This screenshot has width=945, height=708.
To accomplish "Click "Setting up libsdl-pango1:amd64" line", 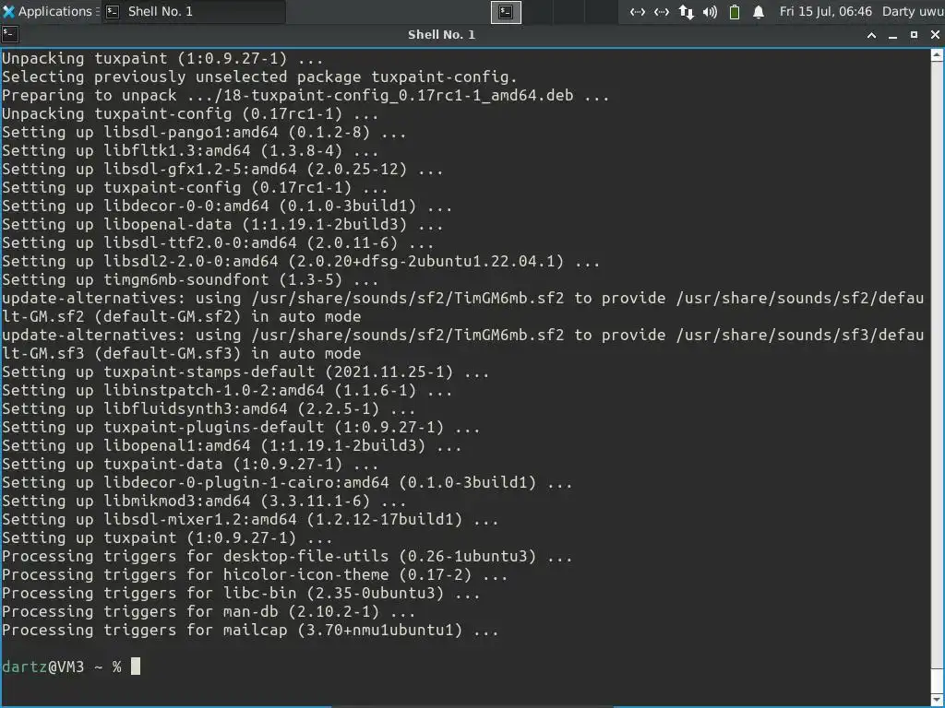I will click(204, 133).
